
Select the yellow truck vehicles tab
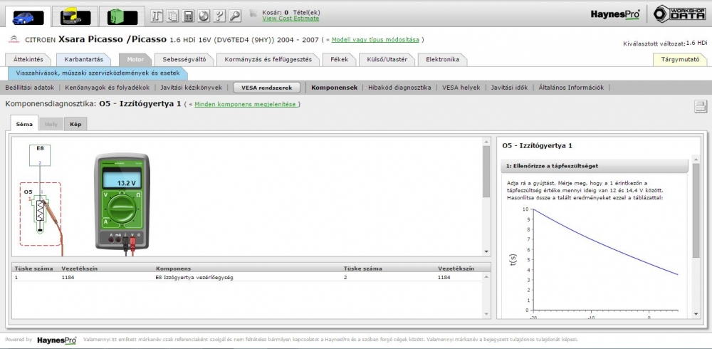(x=75, y=17)
